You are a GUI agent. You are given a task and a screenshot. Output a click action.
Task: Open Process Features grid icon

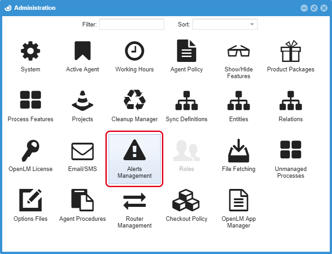click(31, 101)
